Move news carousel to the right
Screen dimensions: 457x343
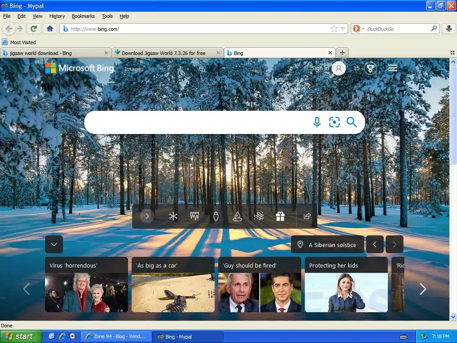point(423,289)
